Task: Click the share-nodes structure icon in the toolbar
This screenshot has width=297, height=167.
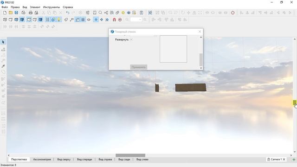Action: (106, 13)
